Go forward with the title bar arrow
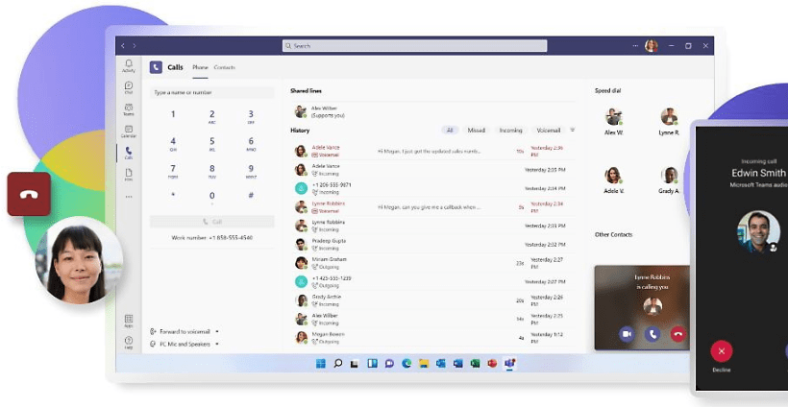The height and width of the screenshot is (407, 788). tap(135, 46)
